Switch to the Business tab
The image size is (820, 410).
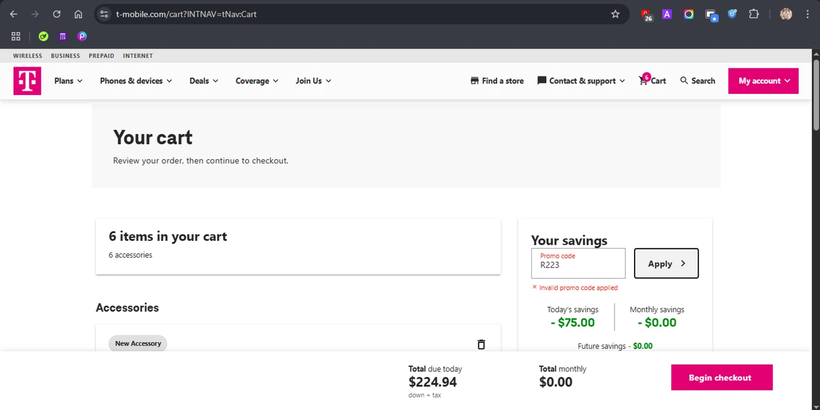66,56
